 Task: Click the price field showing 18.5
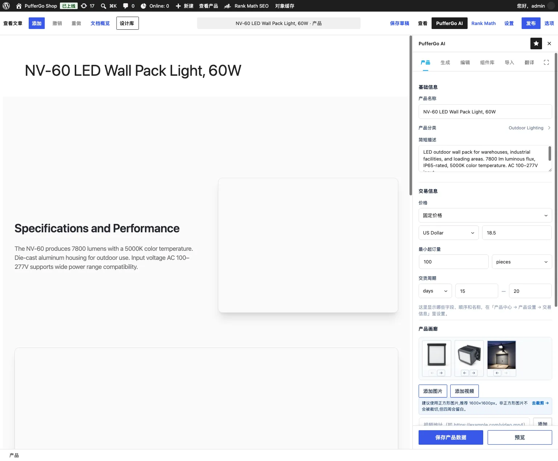point(517,233)
